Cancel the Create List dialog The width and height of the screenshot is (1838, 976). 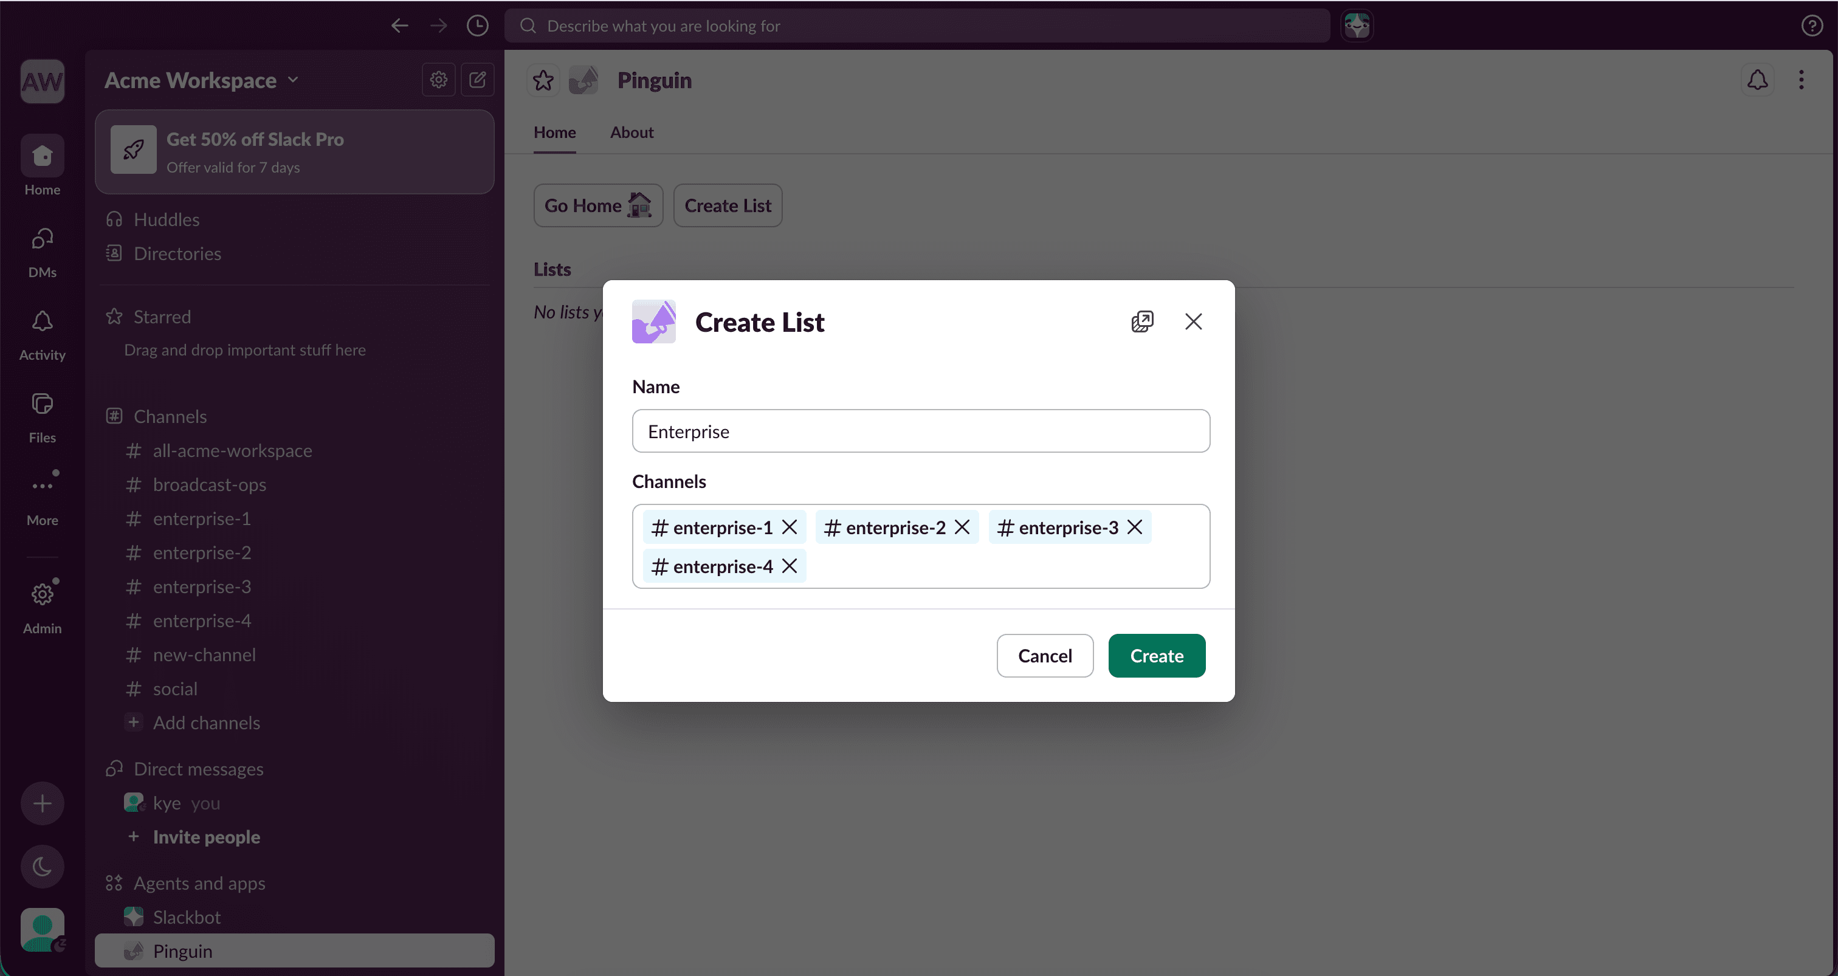pos(1045,656)
